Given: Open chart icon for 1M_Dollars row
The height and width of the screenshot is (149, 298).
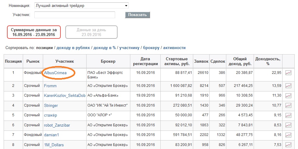Looking at the screenshot, I should [x=288, y=145].
